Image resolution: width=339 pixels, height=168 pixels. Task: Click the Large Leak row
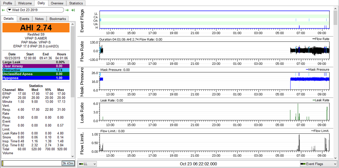point(36,62)
